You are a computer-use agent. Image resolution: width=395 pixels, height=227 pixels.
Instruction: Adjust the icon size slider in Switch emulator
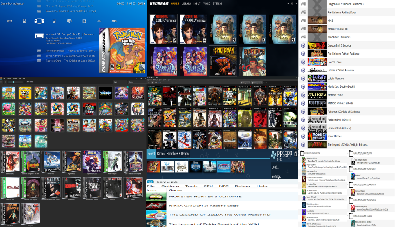click(15, 82)
